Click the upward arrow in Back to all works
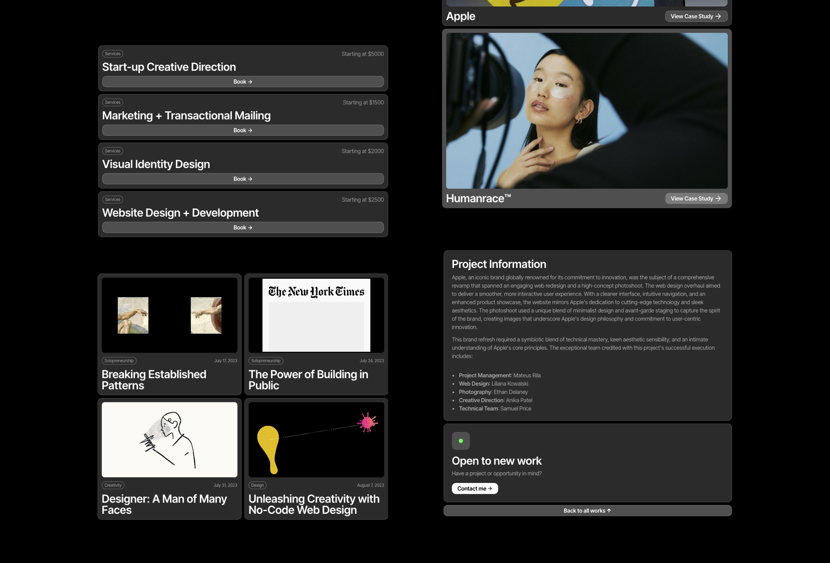The height and width of the screenshot is (563, 830). 609,511
